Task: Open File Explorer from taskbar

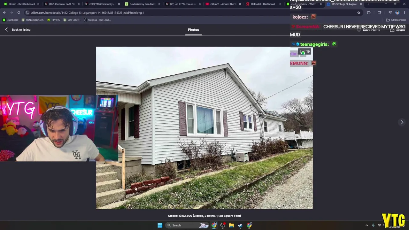Action: tap(231, 226)
